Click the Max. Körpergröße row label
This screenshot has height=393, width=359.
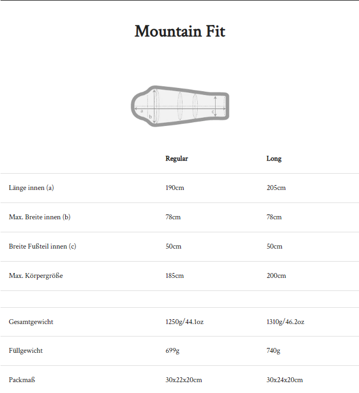tap(36, 276)
